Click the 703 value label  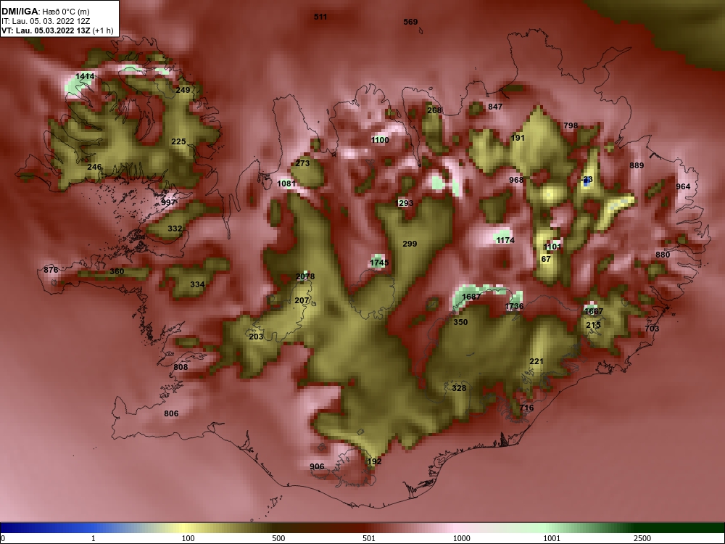tap(652, 329)
